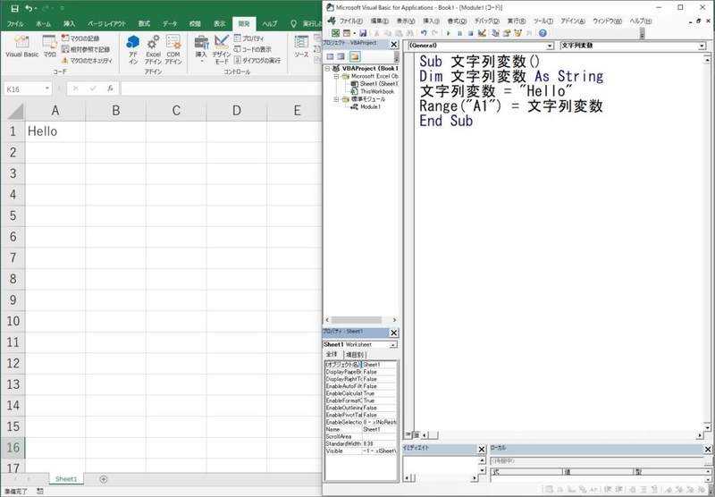This screenshot has width=715, height=497.
Task: Open the Name Box dropdown arrow
Action: click(x=47, y=88)
